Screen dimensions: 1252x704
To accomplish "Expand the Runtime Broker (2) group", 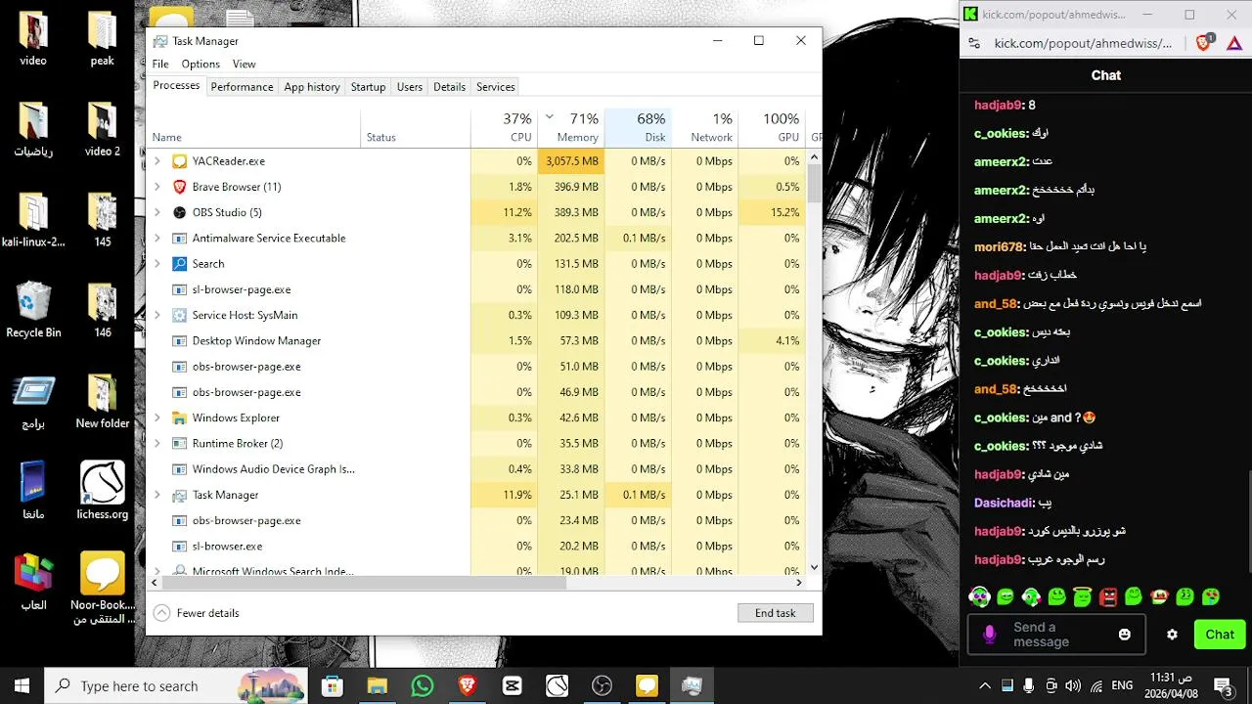I will coord(157,443).
